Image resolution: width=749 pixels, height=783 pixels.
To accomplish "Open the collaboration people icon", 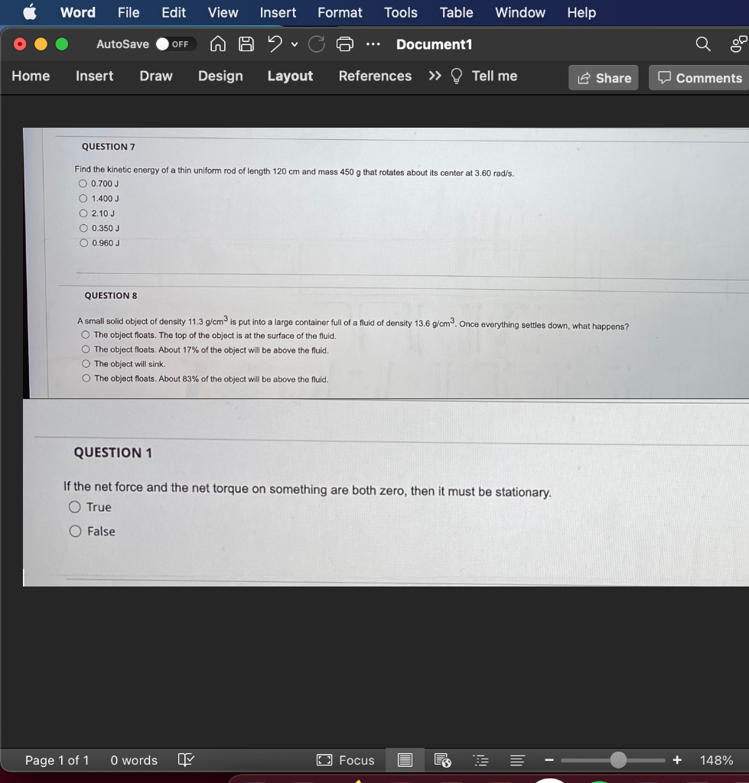I will (738, 44).
